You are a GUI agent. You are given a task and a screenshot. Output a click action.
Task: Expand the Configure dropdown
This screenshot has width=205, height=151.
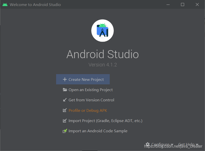(160, 145)
